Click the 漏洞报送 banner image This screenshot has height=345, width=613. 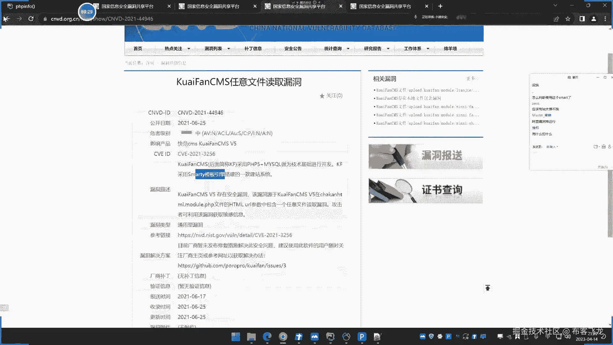point(425,157)
